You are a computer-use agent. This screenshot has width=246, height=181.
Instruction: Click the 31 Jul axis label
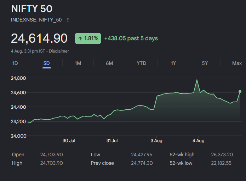(x=112, y=141)
